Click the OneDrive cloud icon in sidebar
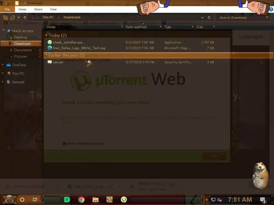The height and width of the screenshot is (205, 274). (9, 65)
